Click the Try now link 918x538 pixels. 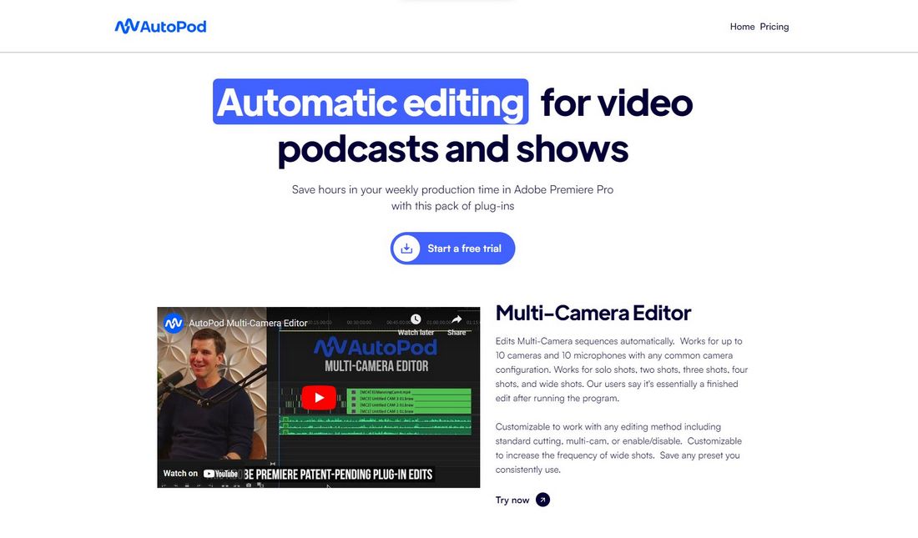[512, 500]
